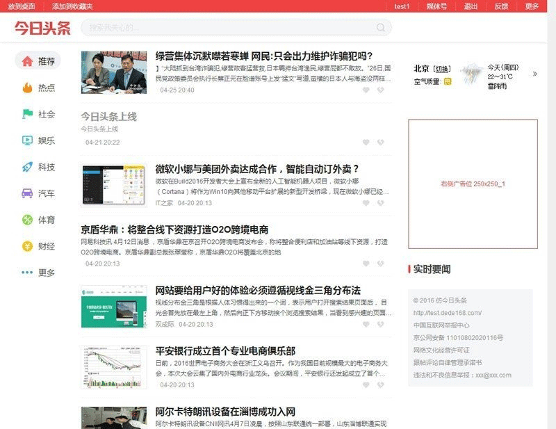Screen dimensions: 556x429
Task: Like the 京盾华鼎 article with heart icon
Action: tap(366, 264)
